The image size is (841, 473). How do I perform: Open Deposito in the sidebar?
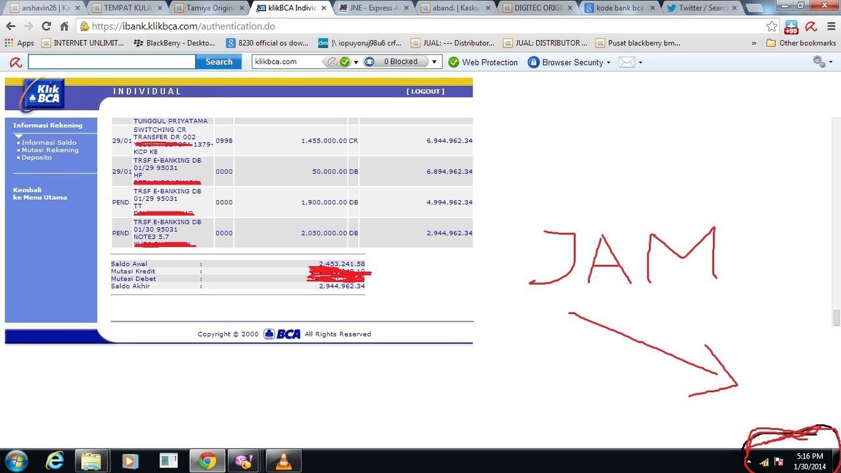point(36,158)
